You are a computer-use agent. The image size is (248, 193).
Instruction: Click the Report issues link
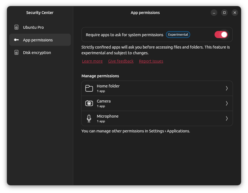tap(151, 61)
